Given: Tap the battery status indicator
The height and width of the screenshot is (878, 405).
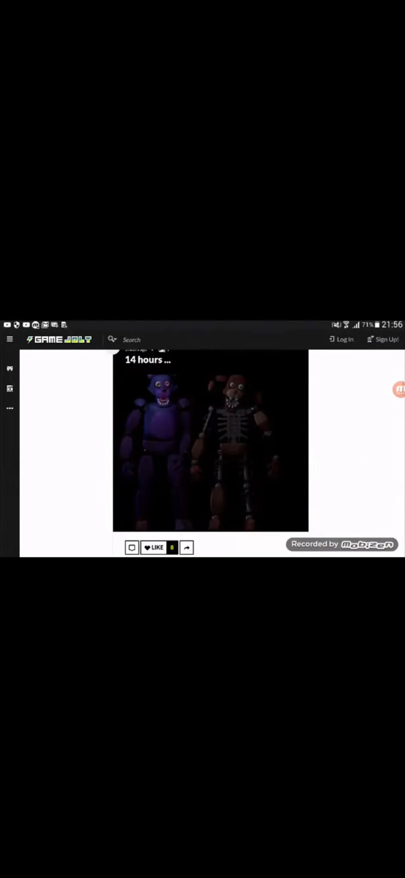Looking at the screenshot, I should 377,325.
